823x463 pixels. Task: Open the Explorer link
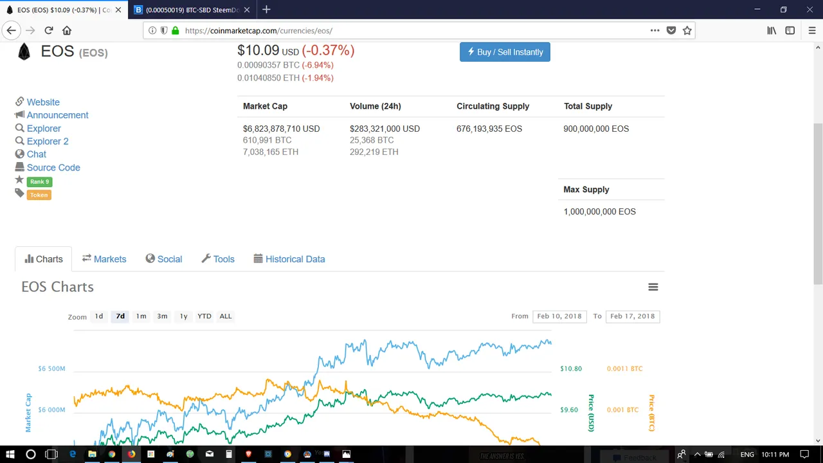pyautogui.click(x=44, y=129)
